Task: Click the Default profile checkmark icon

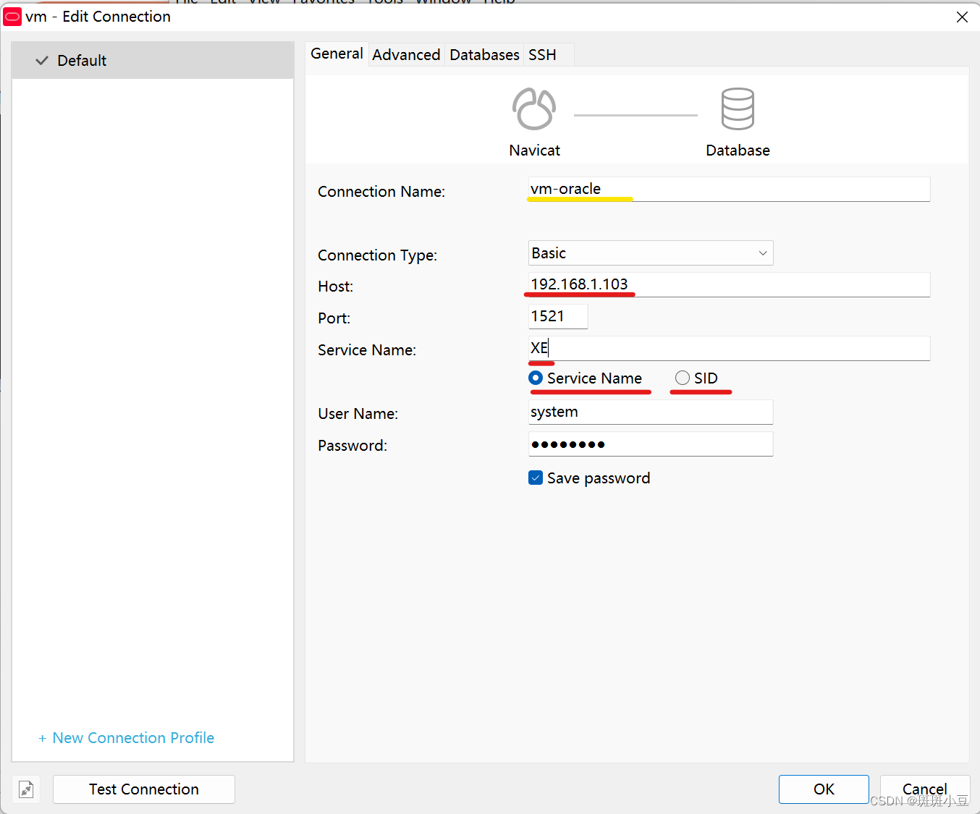Action: tap(42, 61)
